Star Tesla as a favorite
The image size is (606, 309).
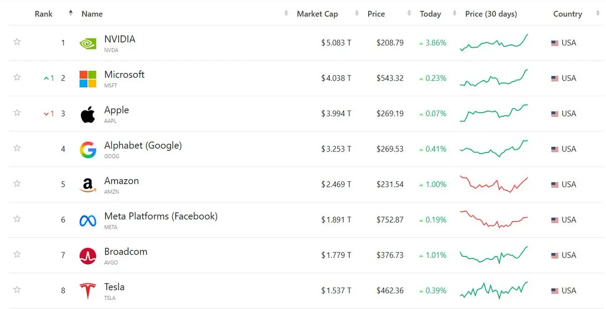coord(17,290)
